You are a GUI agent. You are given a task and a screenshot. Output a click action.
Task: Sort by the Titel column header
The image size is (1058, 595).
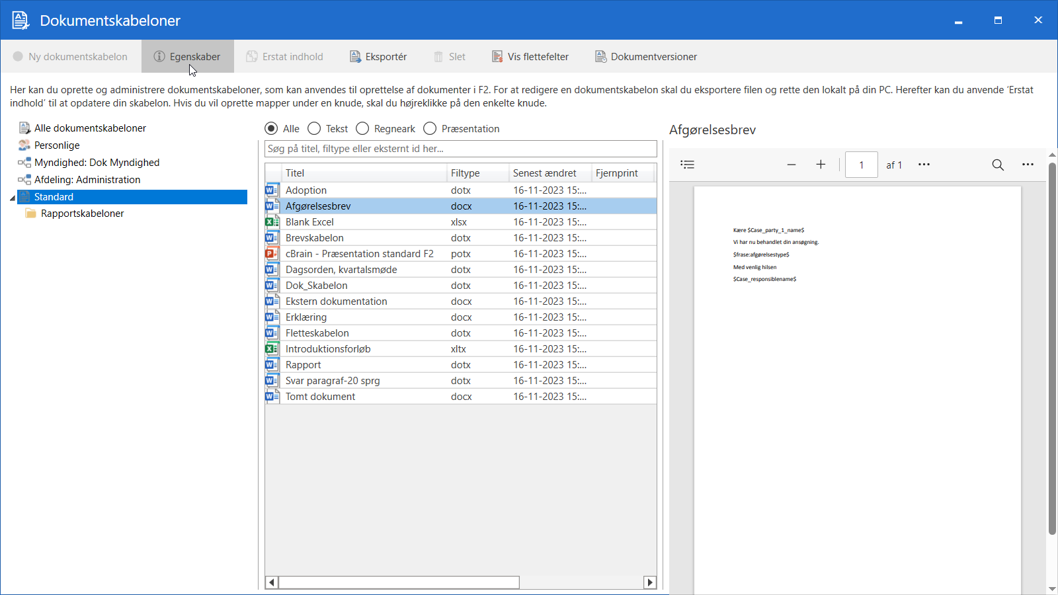click(364, 173)
